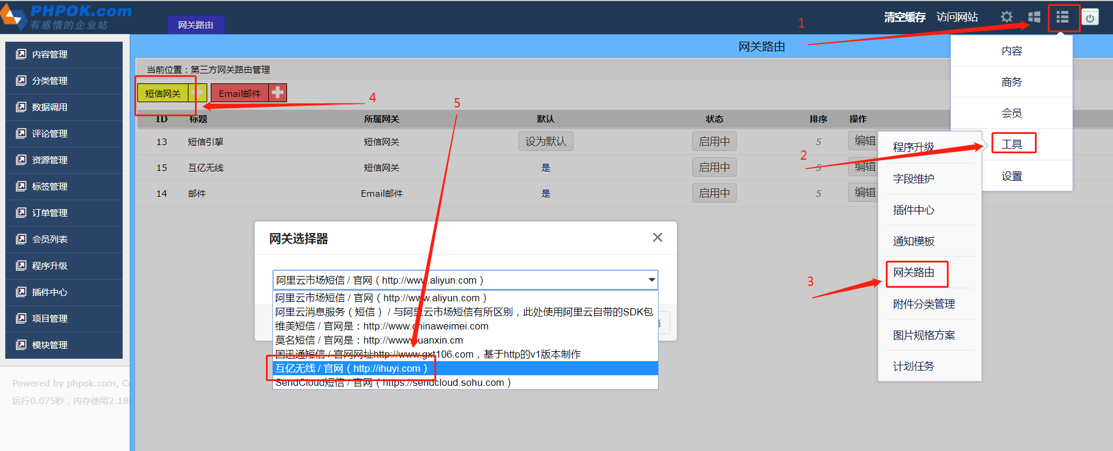The image size is (1113, 451).
Task: Toggle 启用中 status for 互亿无线 row
Action: pos(714,167)
